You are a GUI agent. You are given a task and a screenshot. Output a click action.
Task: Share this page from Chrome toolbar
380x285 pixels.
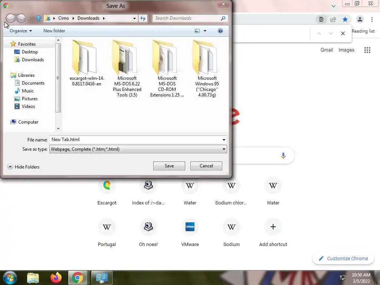(333, 19)
